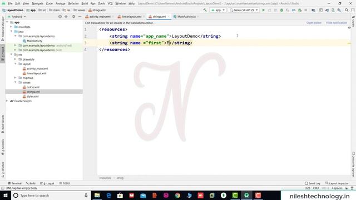The height and width of the screenshot is (200, 356).
Task: Collapse the java folder arrow
Action: coord(11,32)
